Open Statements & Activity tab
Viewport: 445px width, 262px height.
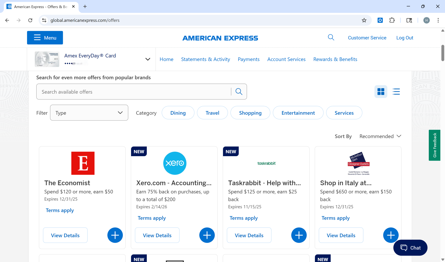206,59
